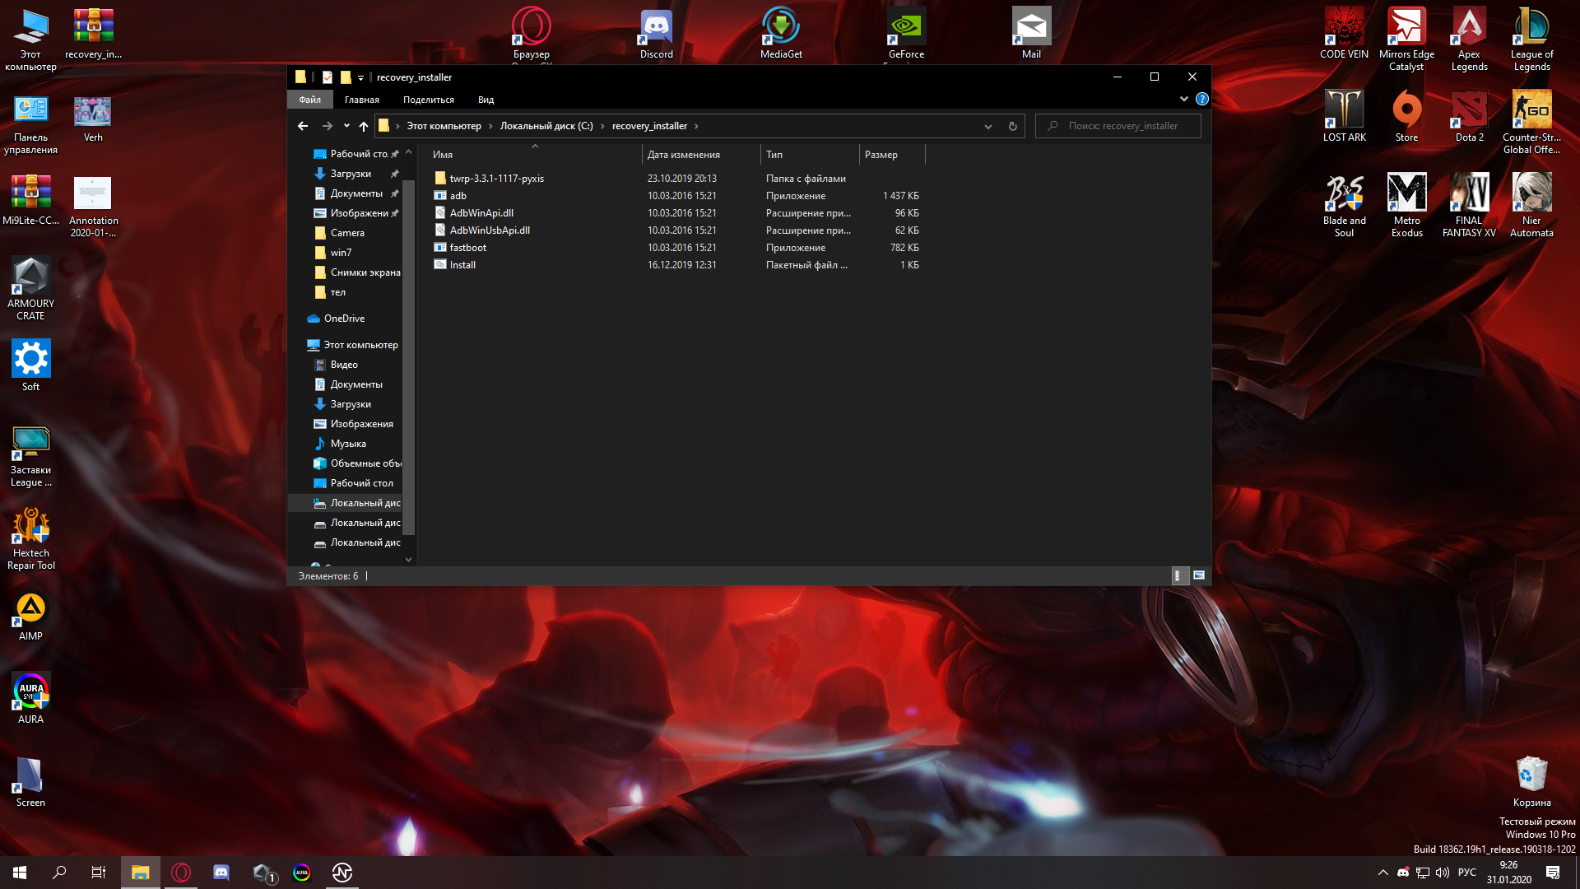
Task: Open the Файл ribbon tab
Action: pyautogui.click(x=310, y=100)
